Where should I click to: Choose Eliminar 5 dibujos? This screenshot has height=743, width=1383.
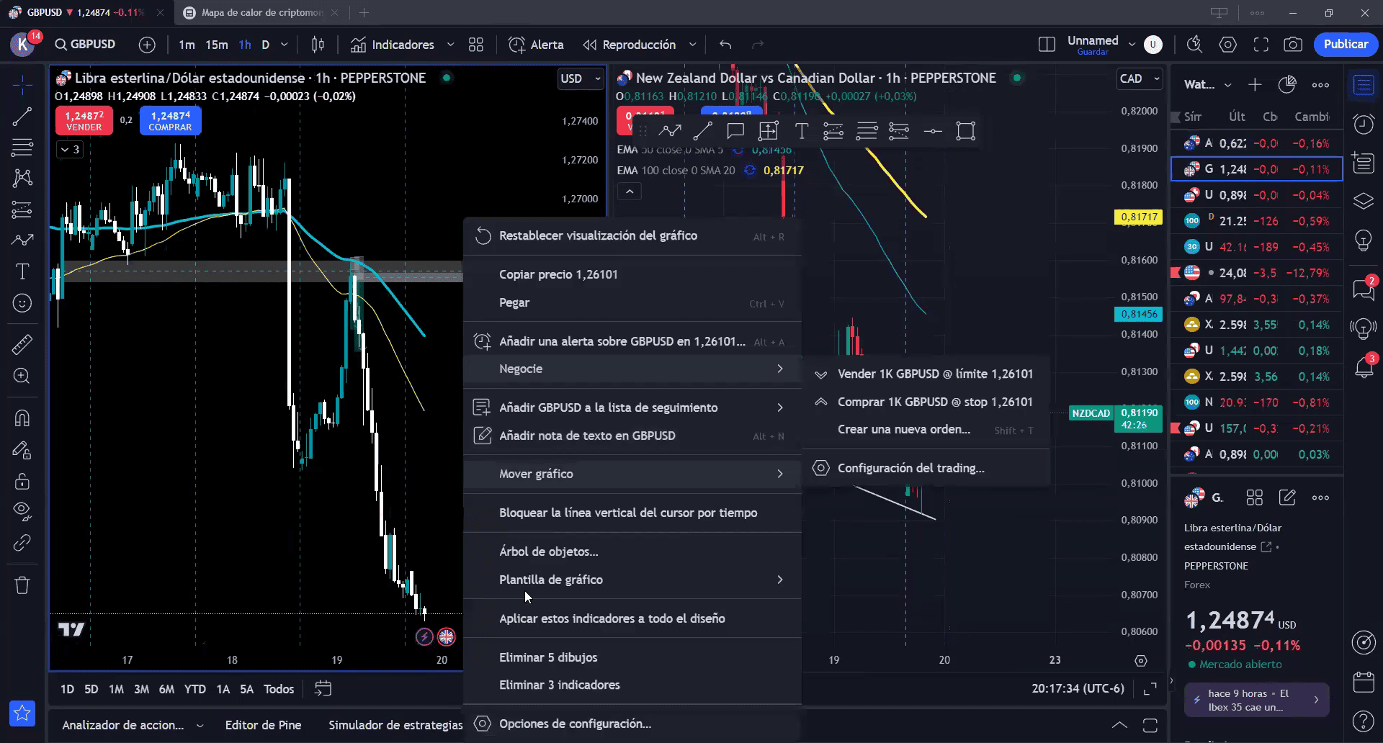[632, 657]
